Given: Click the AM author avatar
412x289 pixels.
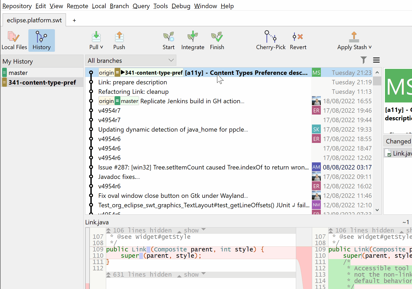Looking at the screenshot, I should click(316, 167).
